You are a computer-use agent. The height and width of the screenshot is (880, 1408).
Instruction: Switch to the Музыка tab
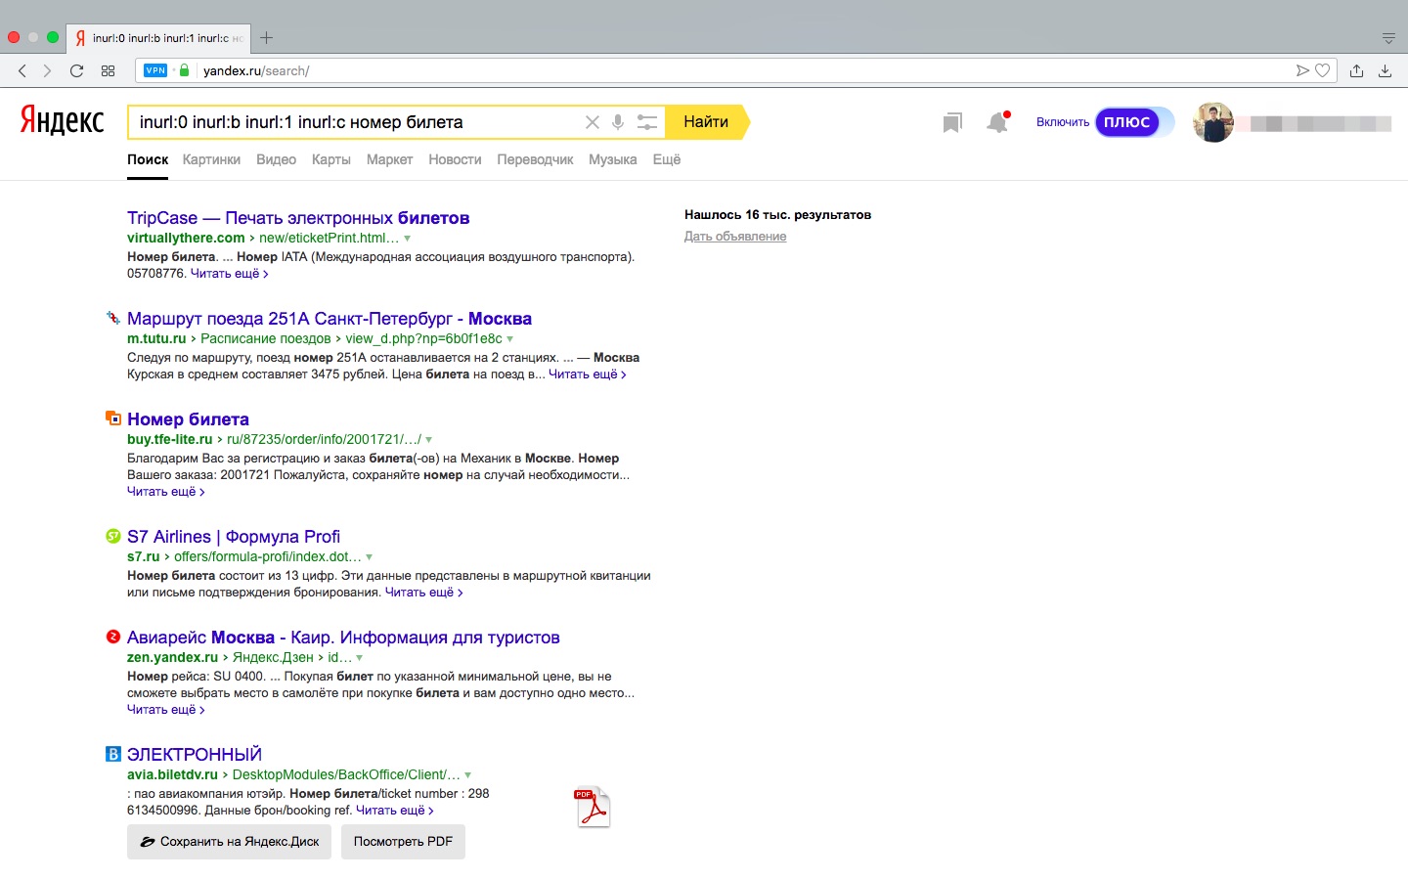coord(613,159)
